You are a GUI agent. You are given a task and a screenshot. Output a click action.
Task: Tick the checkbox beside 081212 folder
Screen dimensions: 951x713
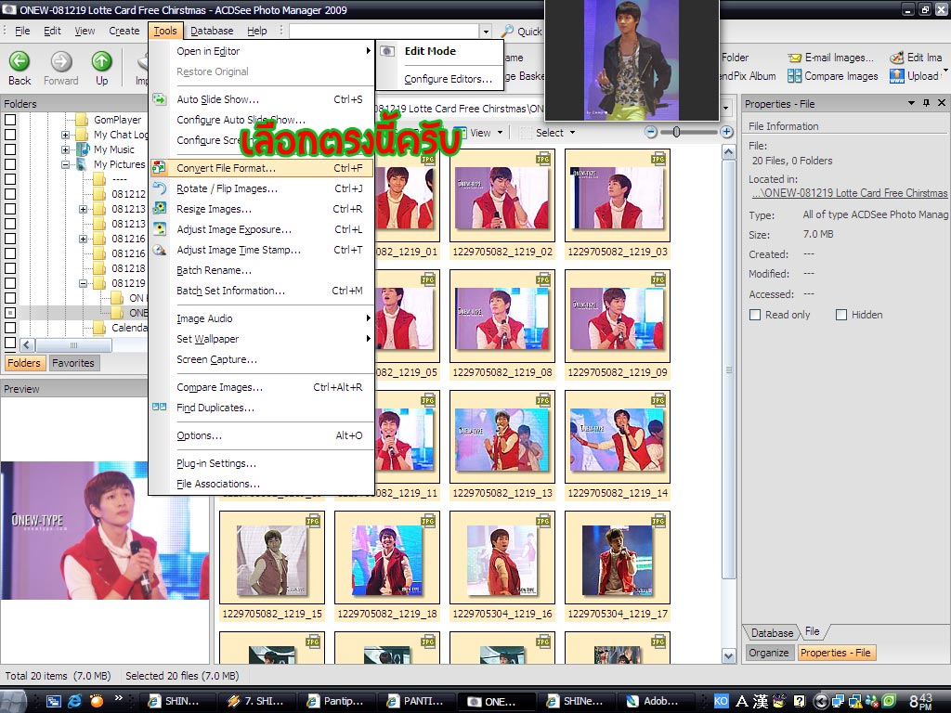[10, 194]
